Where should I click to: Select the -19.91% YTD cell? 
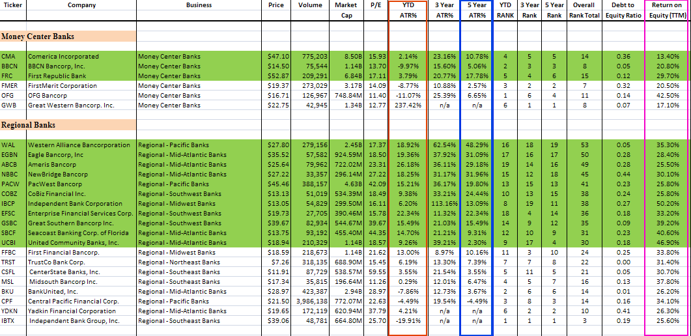click(x=408, y=320)
